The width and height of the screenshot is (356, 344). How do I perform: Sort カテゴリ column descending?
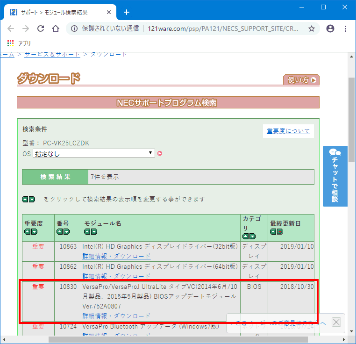[x=252, y=236]
